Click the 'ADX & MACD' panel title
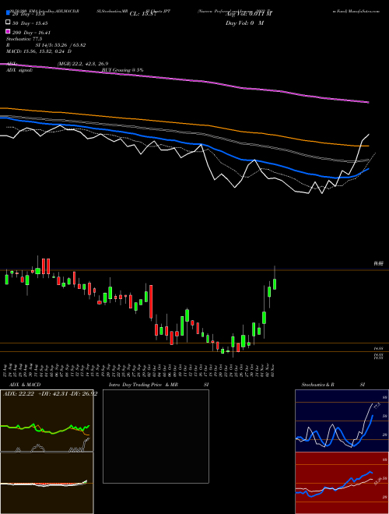This screenshot has width=389, height=514. tap(25, 385)
